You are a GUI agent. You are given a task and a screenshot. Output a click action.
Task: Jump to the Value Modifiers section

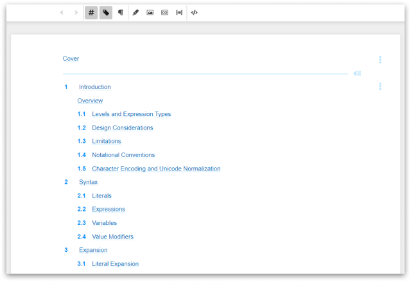(112, 236)
